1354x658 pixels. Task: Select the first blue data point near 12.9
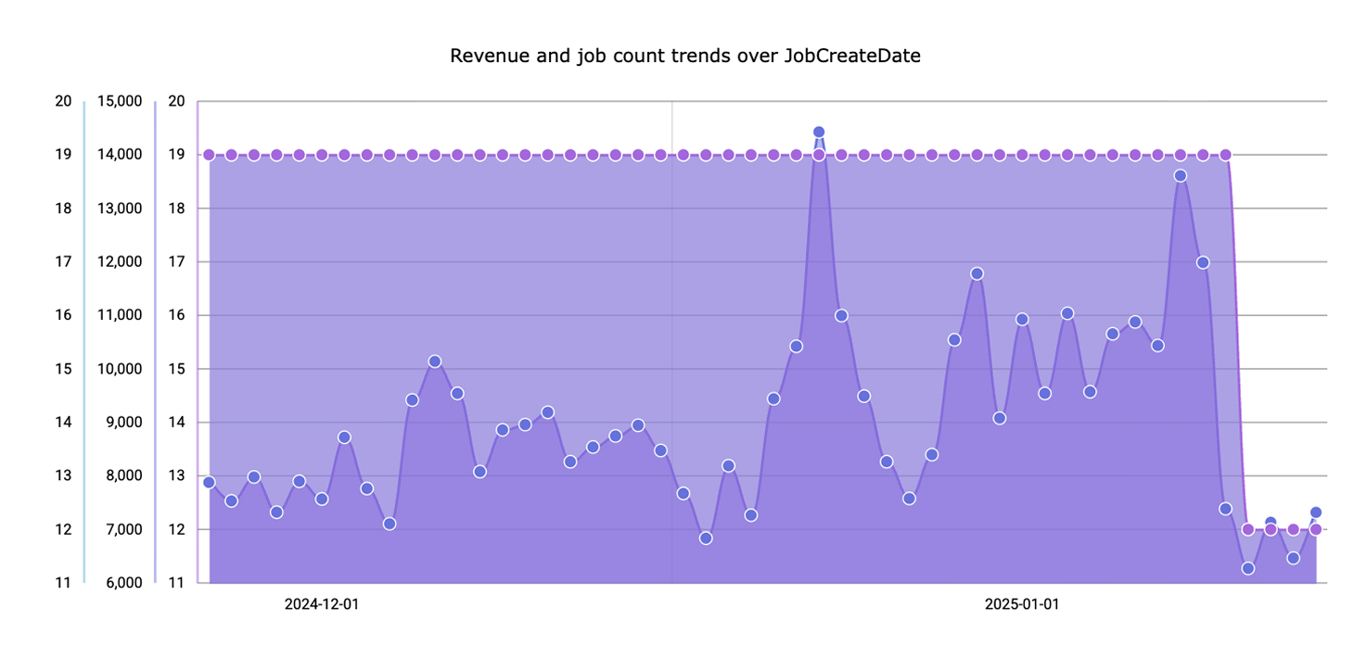tap(209, 482)
